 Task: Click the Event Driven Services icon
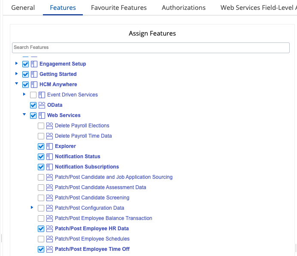pos(42,95)
